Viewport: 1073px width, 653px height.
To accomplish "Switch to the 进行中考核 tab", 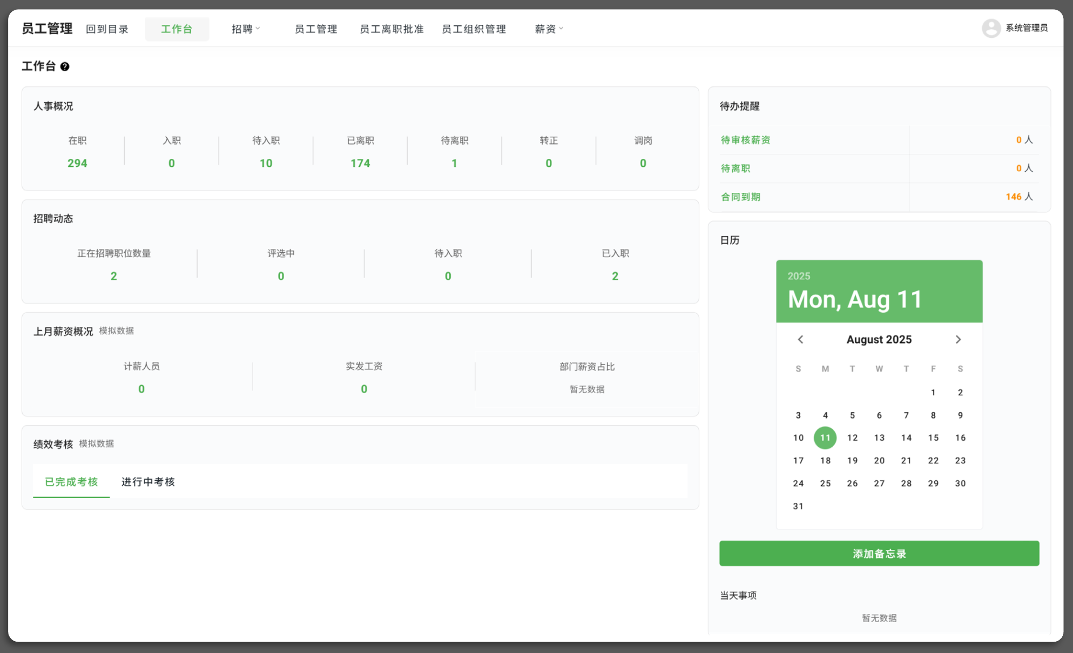I will pos(148,482).
